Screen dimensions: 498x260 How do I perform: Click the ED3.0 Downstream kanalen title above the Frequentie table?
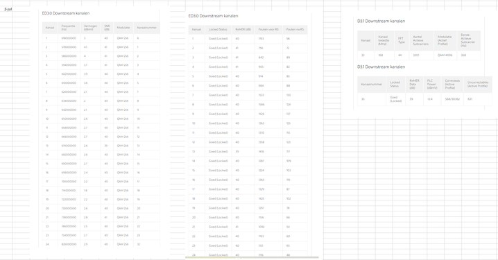pyautogui.click(x=66, y=13)
